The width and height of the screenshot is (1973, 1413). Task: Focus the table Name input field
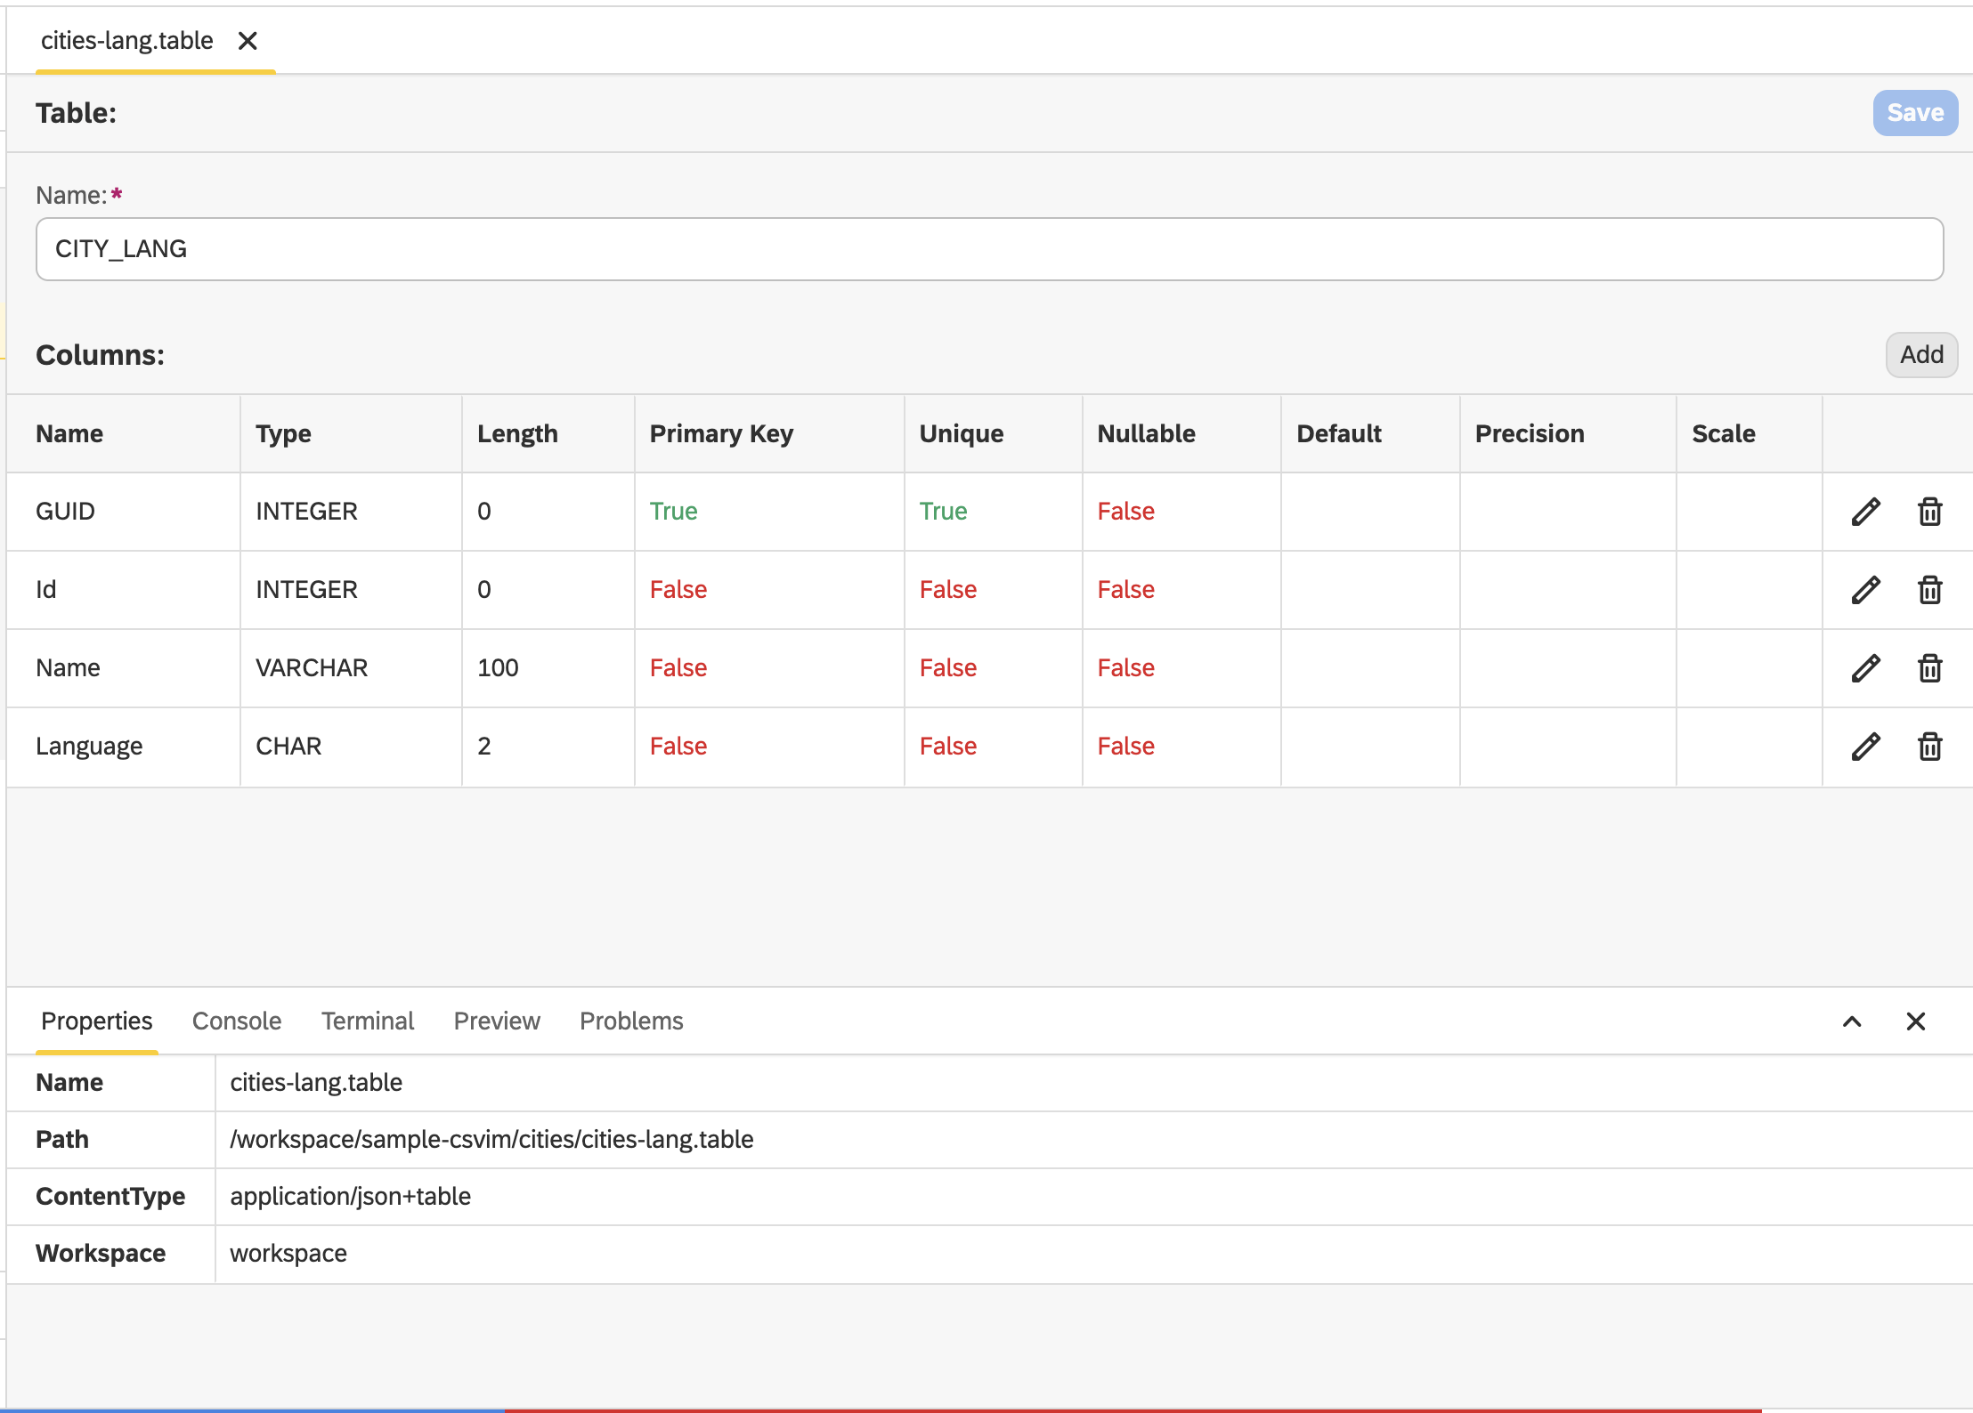[x=989, y=249]
